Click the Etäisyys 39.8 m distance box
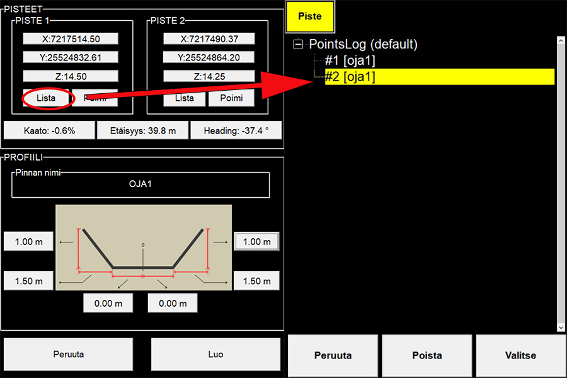The image size is (567, 378). tap(142, 131)
